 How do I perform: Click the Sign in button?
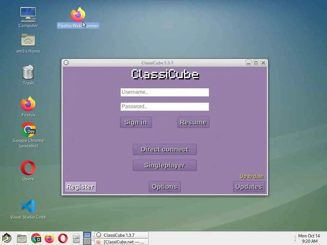click(x=136, y=122)
